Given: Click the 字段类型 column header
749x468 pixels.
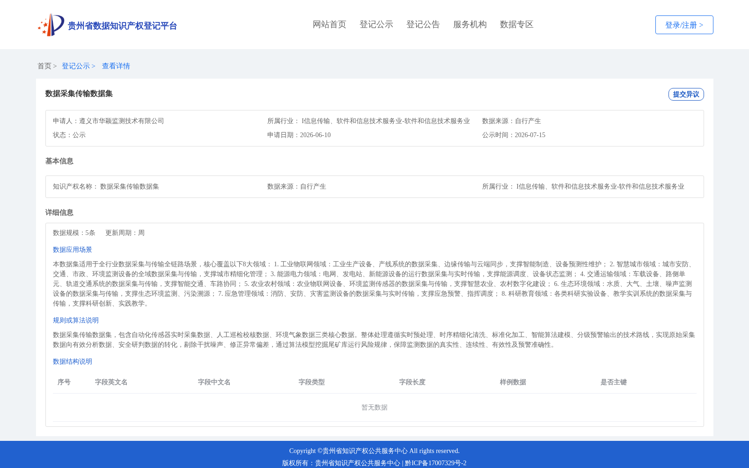Looking at the screenshot, I should (x=312, y=382).
